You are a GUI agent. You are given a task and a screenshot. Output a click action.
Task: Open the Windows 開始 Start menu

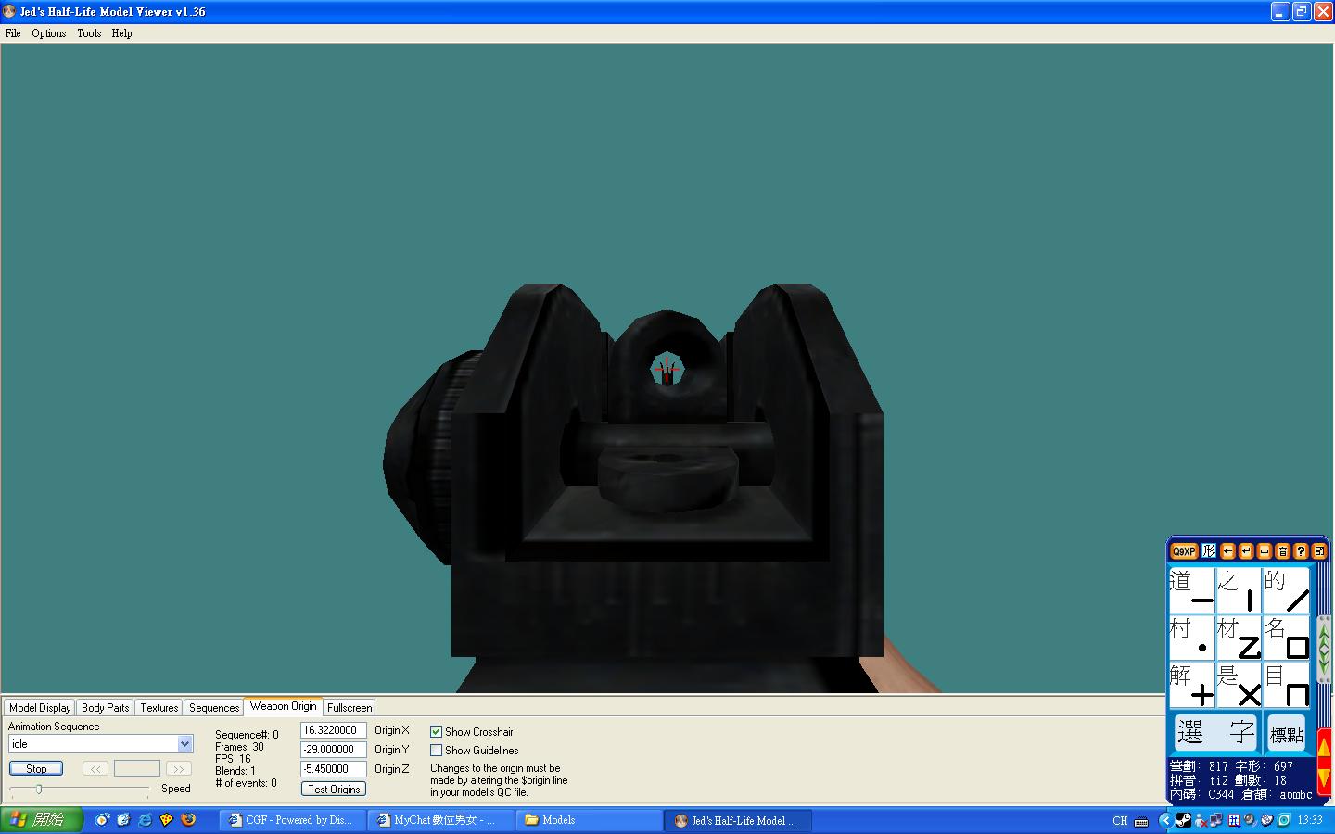coord(42,820)
